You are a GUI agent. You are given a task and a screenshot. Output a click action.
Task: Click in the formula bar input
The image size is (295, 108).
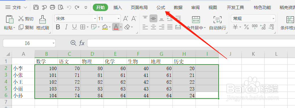pos(191,43)
